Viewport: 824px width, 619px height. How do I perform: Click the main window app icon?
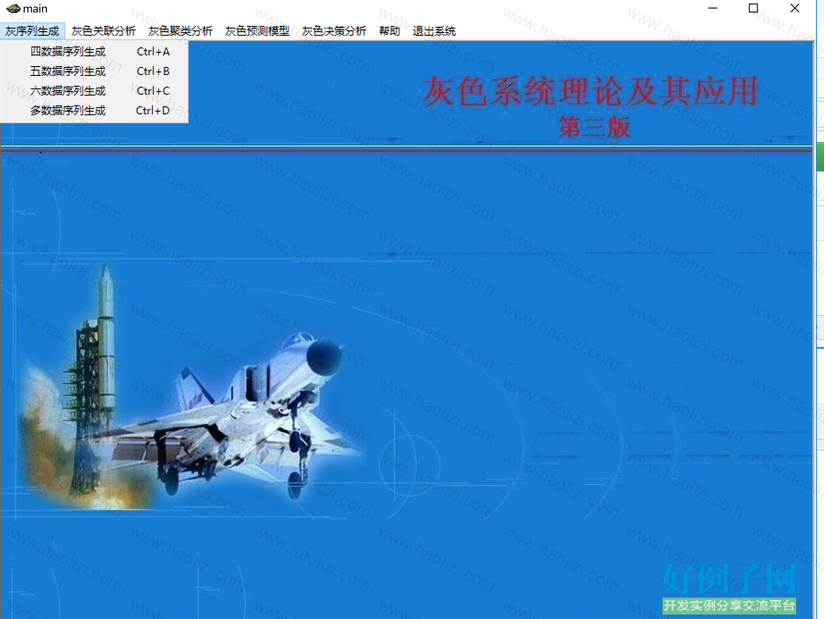pos(13,8)
